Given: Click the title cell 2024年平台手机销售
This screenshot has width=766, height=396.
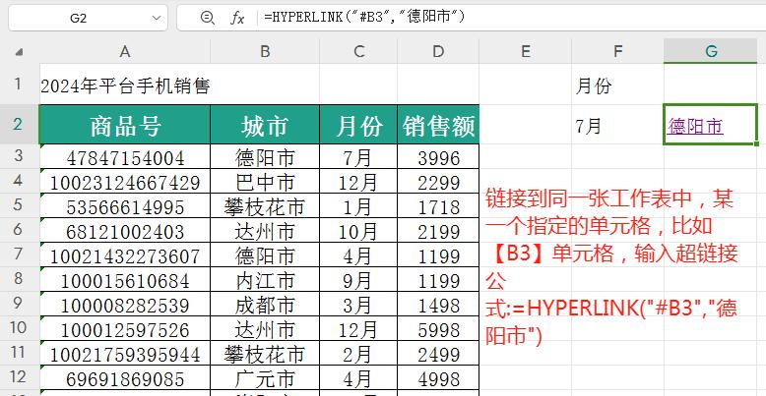Looking at the screenshot, I should [x=125, y=86].
